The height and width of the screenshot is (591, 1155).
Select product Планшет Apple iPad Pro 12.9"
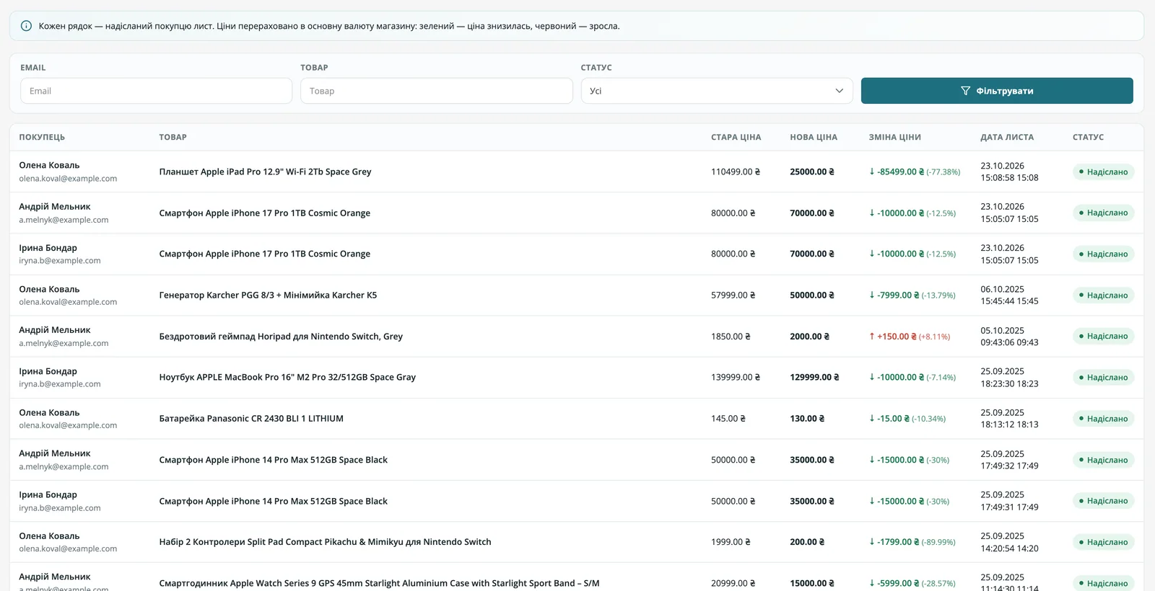(265, 172)
